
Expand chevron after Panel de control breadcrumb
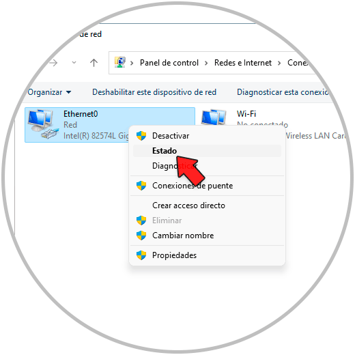pyautogui.click(x=206, y=63)
